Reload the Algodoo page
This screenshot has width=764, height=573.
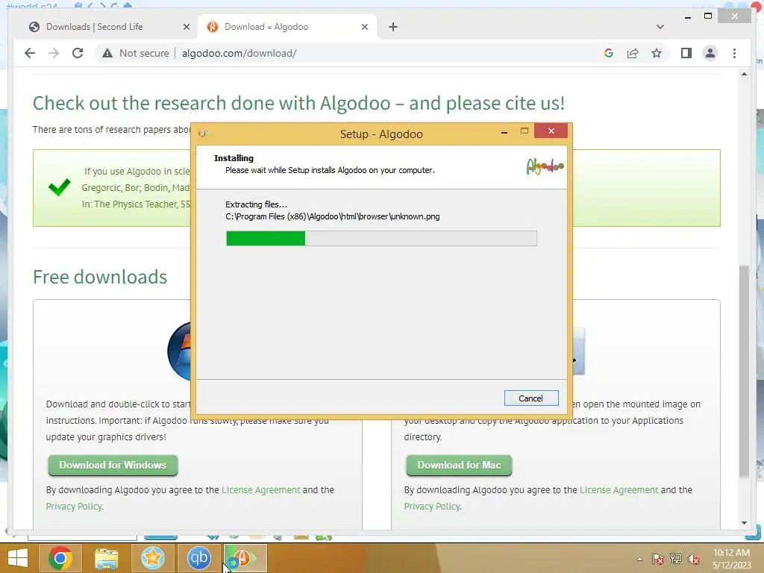click(x=78, y=53)
